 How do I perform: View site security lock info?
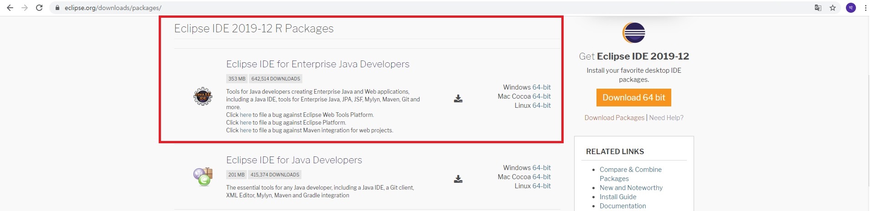pos(57,8)
